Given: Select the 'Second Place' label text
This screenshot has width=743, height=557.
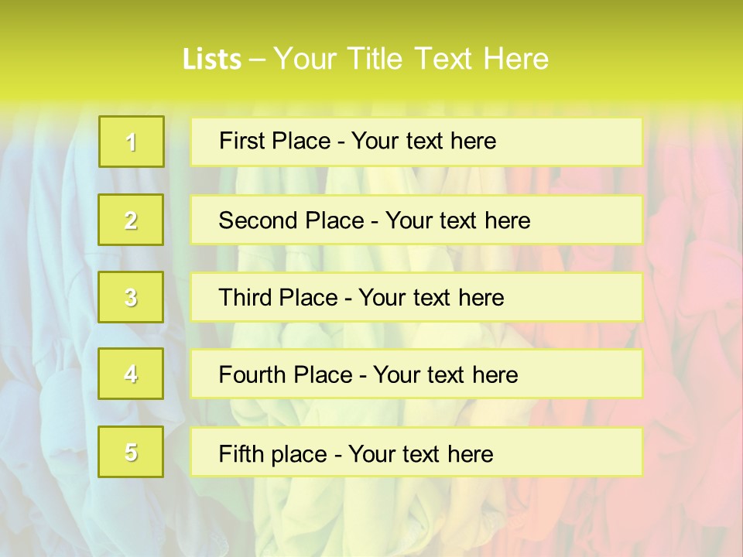Looking at the screenshot, I should pyautogui.click(x=291, y=220).
